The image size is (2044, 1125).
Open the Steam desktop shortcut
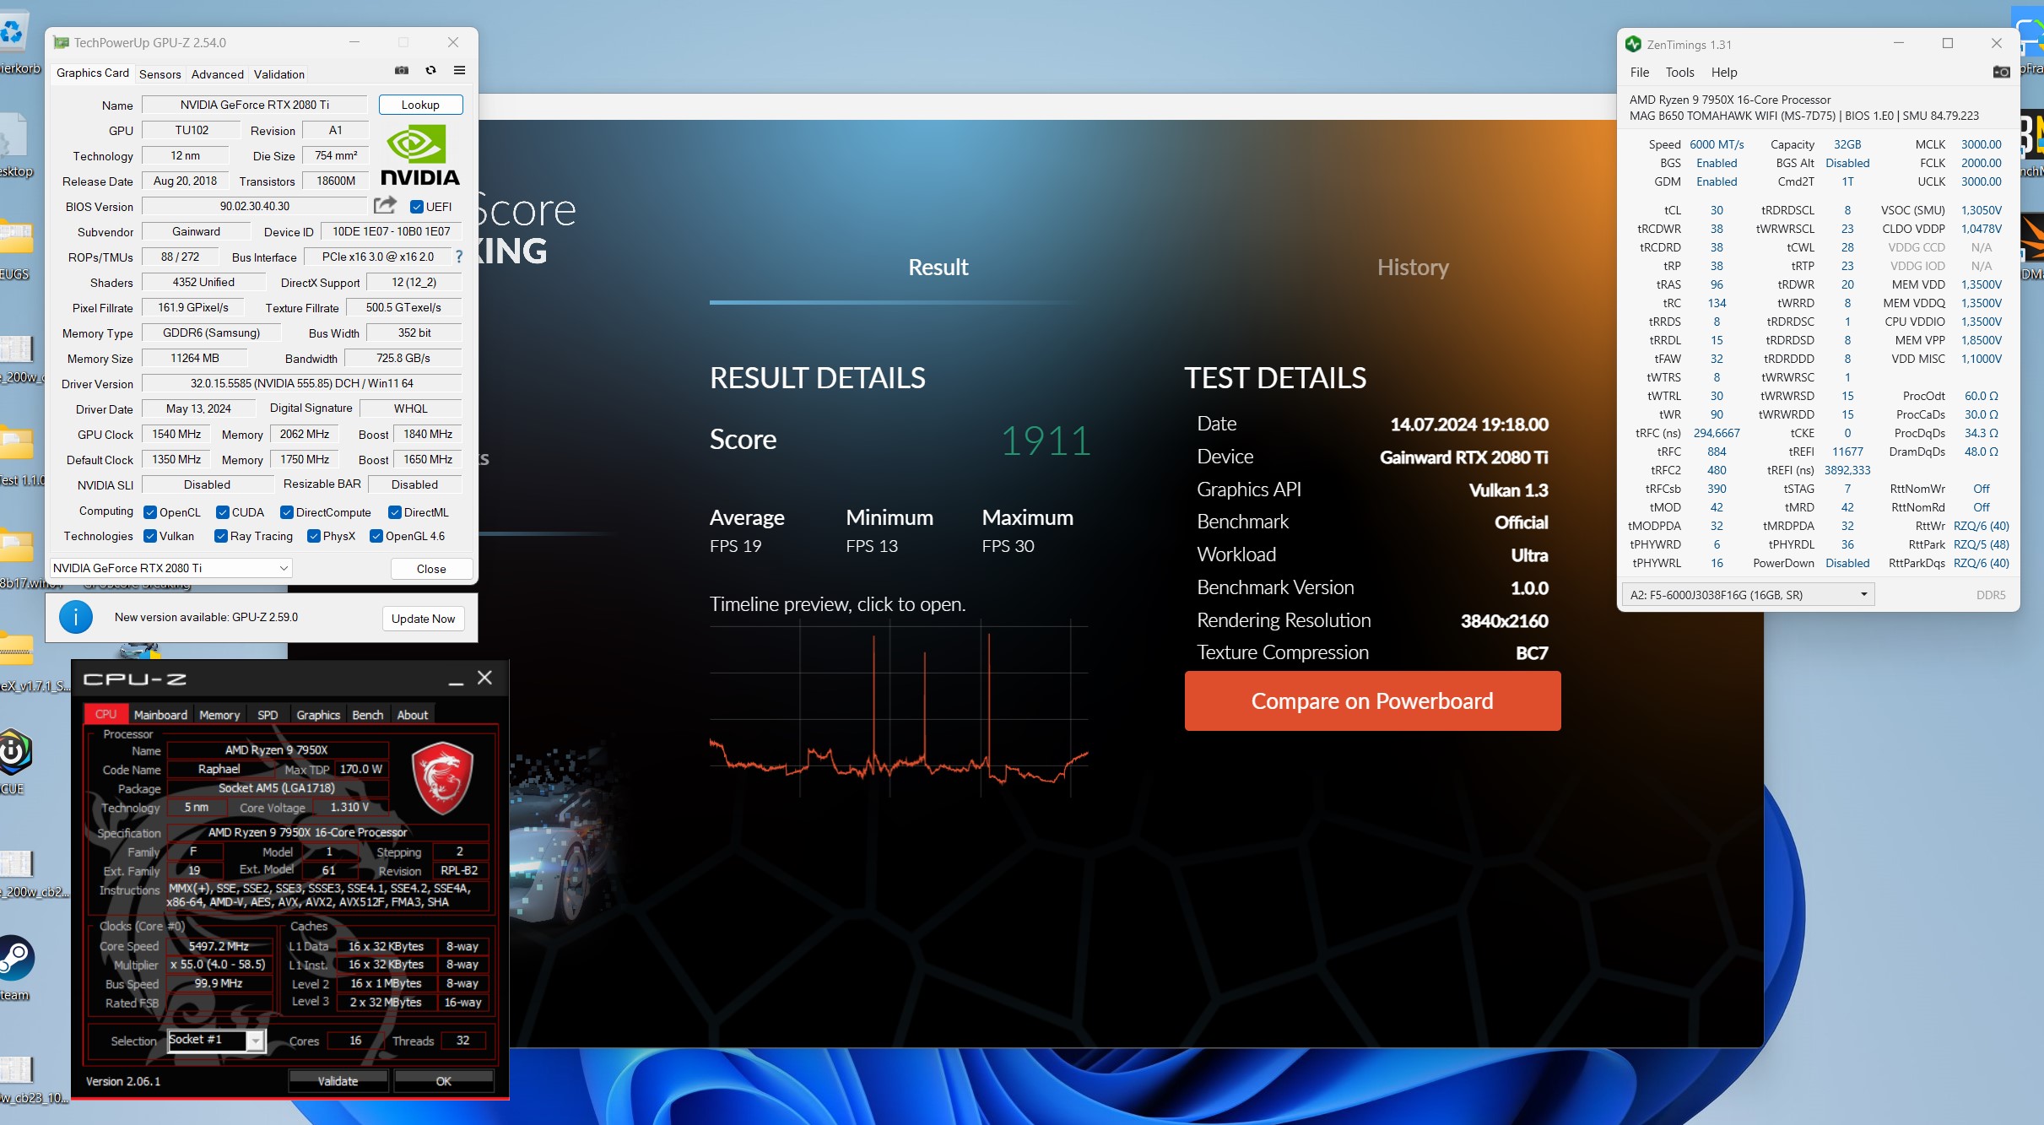(x=15, y=960)
